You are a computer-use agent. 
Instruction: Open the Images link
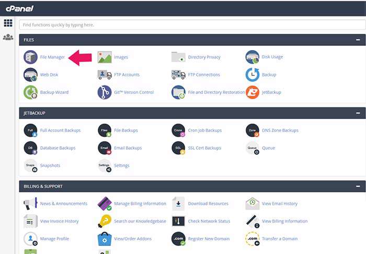(121, 57)
